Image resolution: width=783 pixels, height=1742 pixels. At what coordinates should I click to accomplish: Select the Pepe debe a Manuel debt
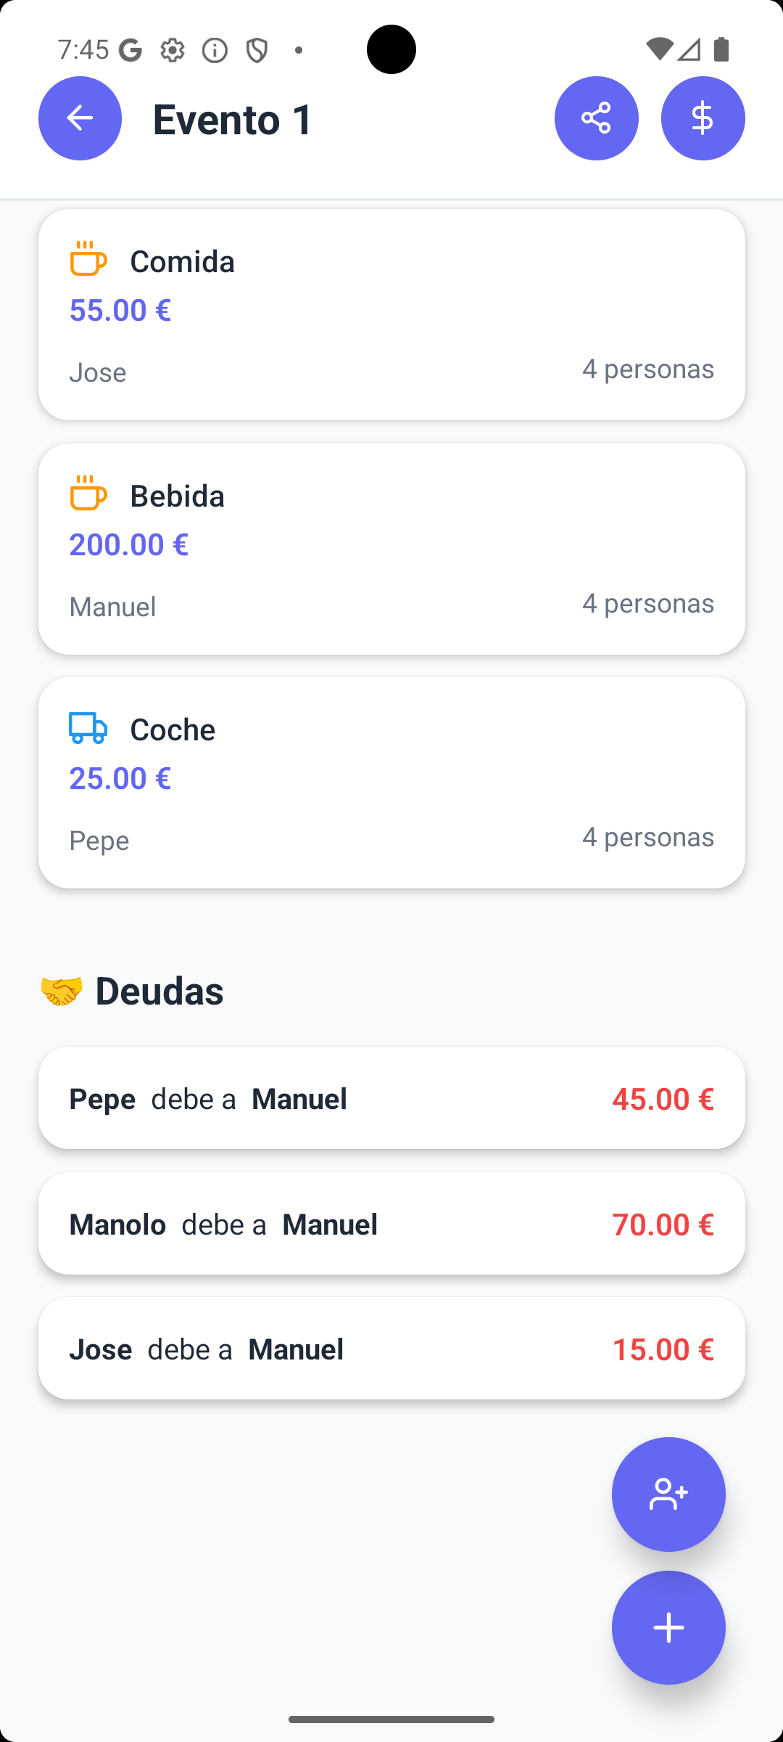click(x=391, y=1097)
